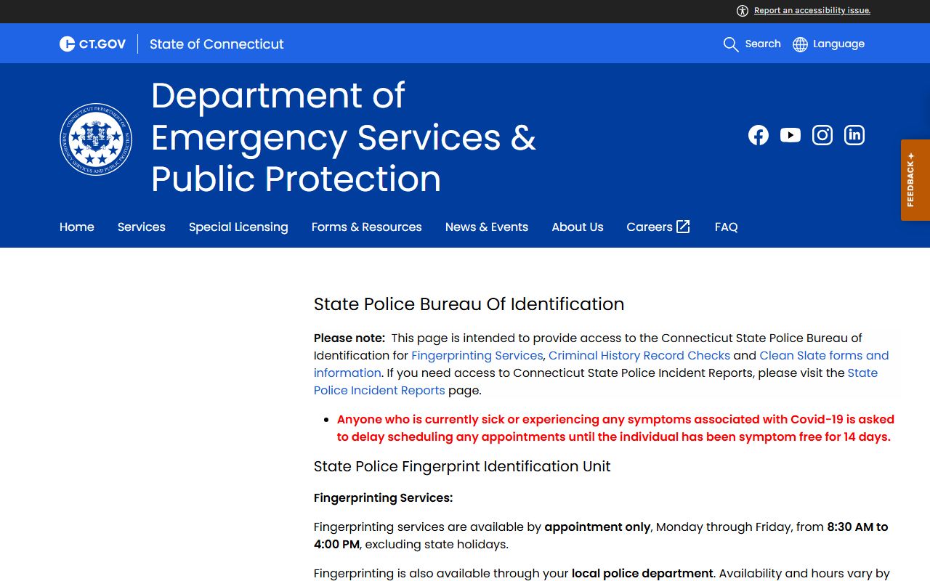Open the News & Events menu
Screen dimensions: 930x581
point(486,227)
